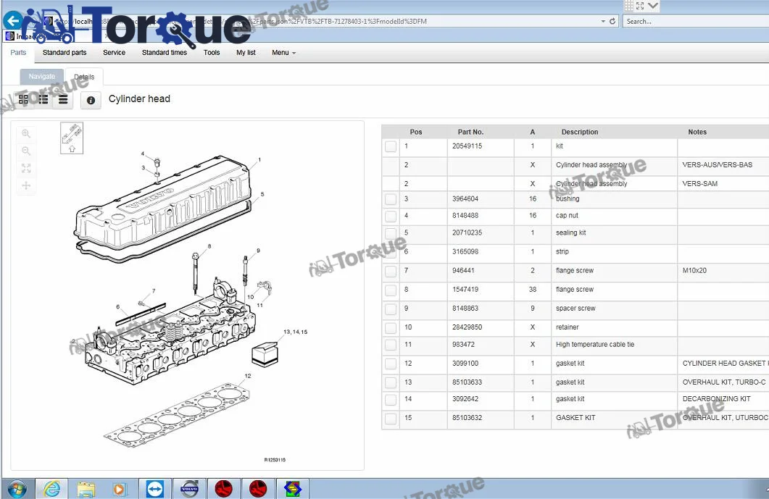Switch to the compact lines view icon
The image size is (769, 499).
coord(63,99)
